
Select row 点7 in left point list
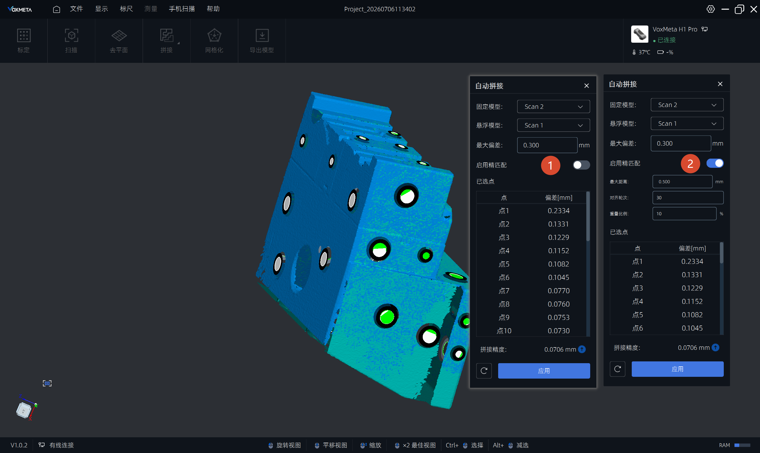(531, 291)
